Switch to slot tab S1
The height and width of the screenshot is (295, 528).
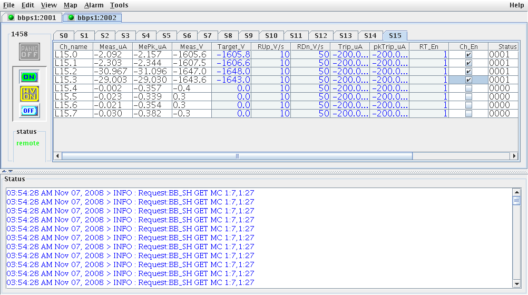(84, 36)
